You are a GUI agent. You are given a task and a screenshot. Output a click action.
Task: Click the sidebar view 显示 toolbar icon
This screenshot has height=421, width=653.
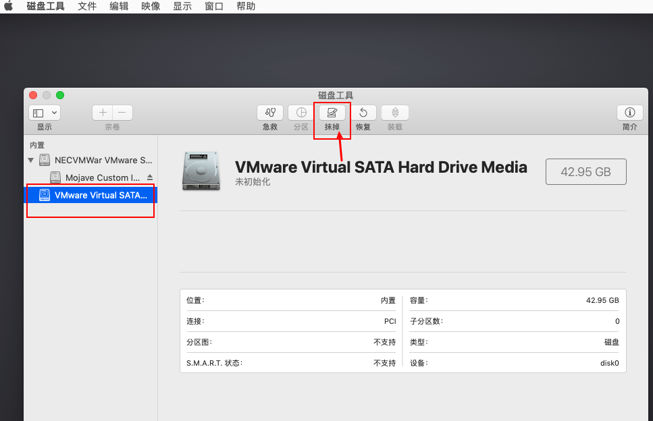point(38,113)
